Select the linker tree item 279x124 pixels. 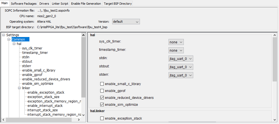pos(26,88)
